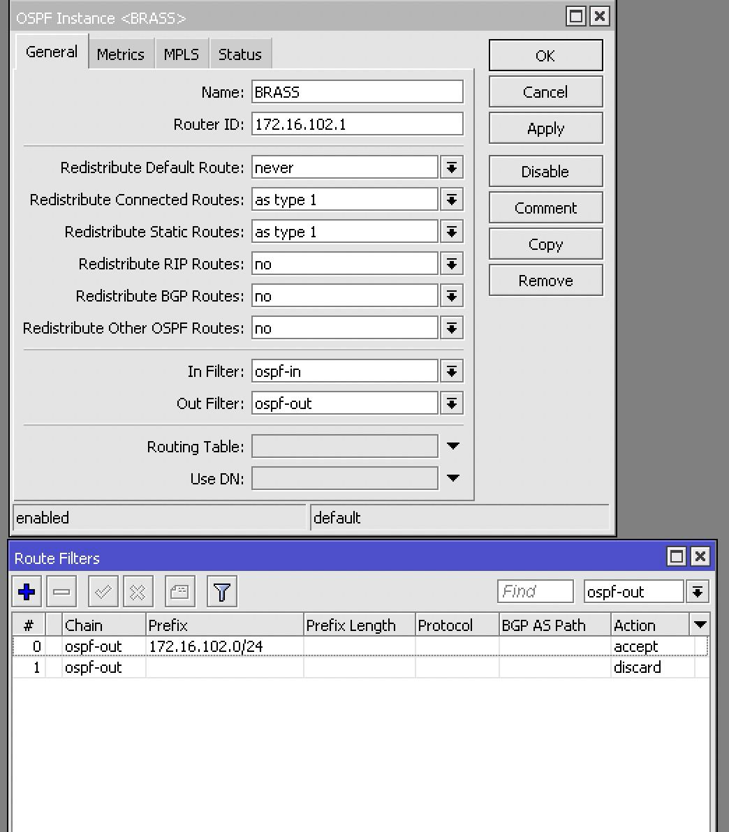This screenshot has height=832, width=729.
Task: Click the Name field containing BRASS
Action: pos(358,92)
